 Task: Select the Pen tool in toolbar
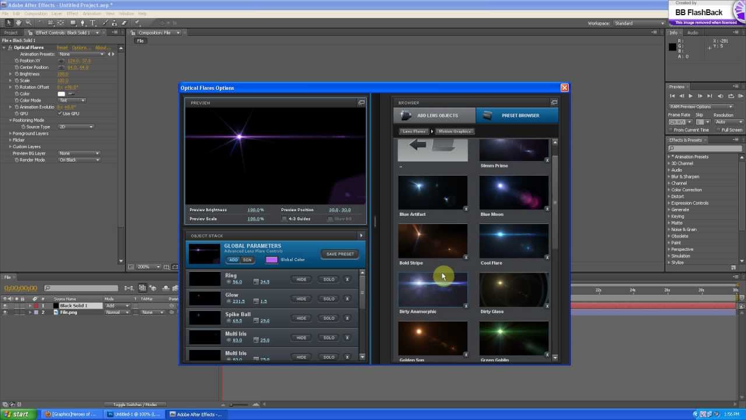82,23
